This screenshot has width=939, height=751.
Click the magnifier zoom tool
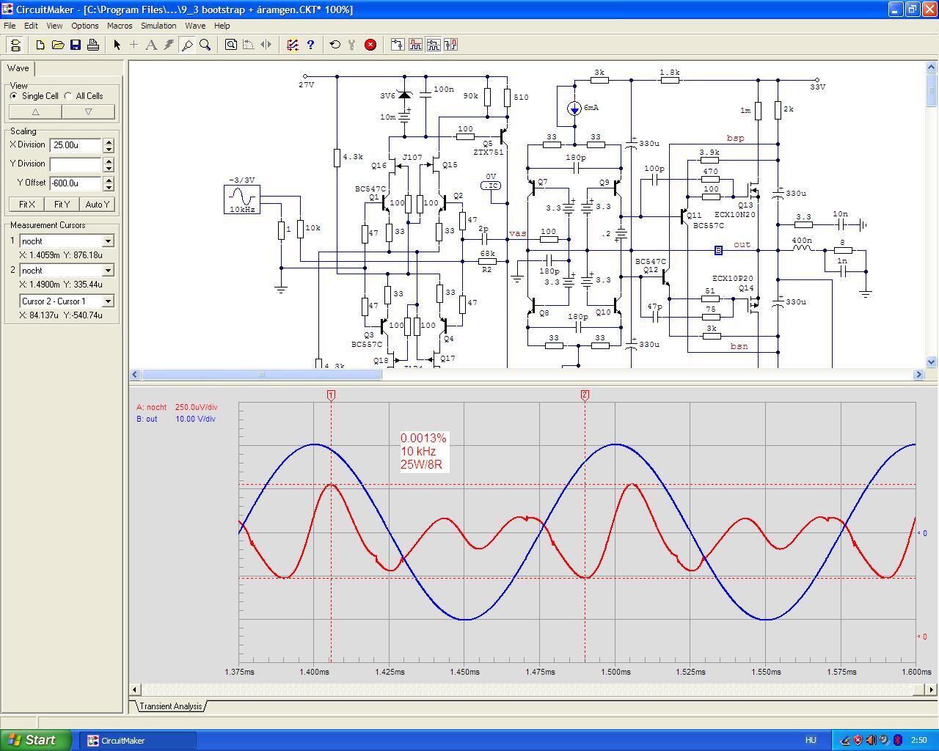[205, 45]
